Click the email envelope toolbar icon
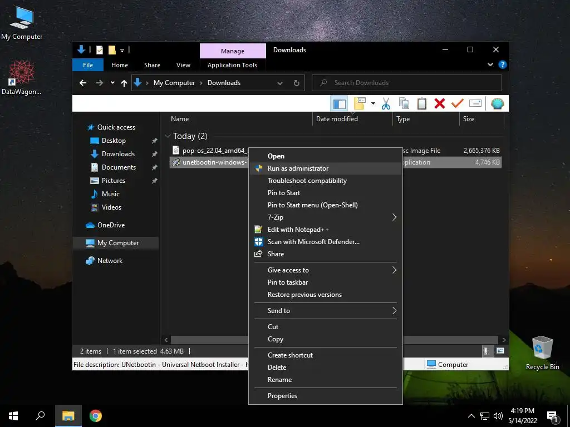Viewport: 570px width, 427px height. tap(475, 103)
